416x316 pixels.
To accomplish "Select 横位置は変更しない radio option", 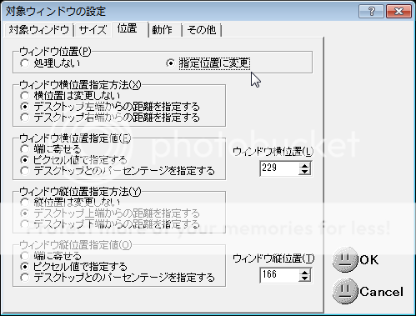I will [70, 96].
